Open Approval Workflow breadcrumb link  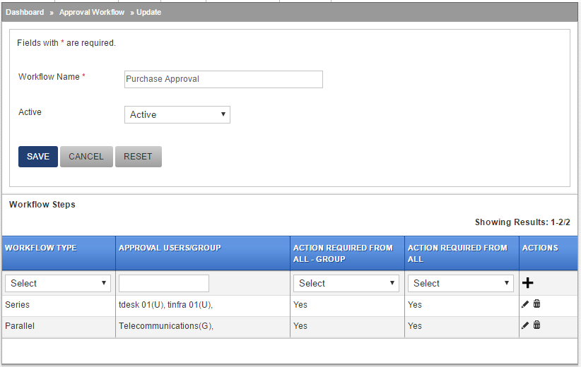92,12
